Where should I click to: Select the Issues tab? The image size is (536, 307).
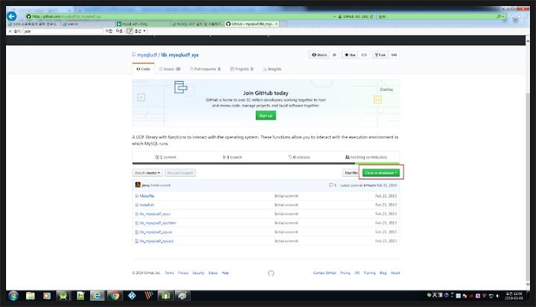[170, 69]
